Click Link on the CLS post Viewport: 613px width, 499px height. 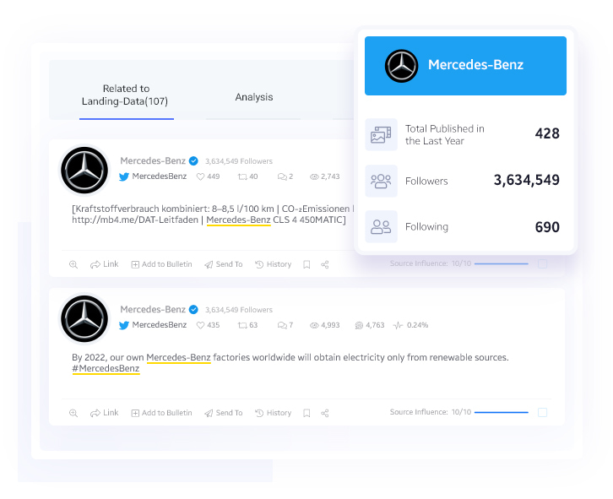click(104, 264)
